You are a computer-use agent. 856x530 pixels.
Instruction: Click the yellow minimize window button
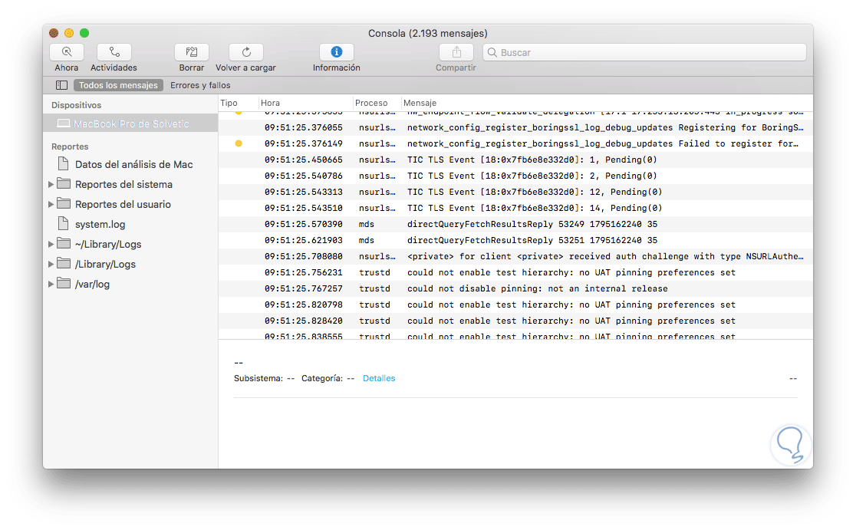click(69, 33)
